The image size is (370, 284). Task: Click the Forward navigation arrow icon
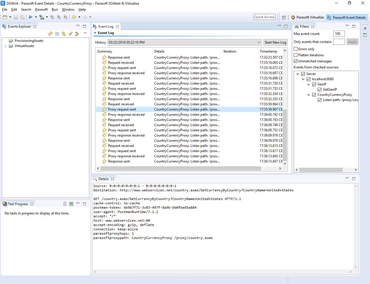[x=85, y=17]
